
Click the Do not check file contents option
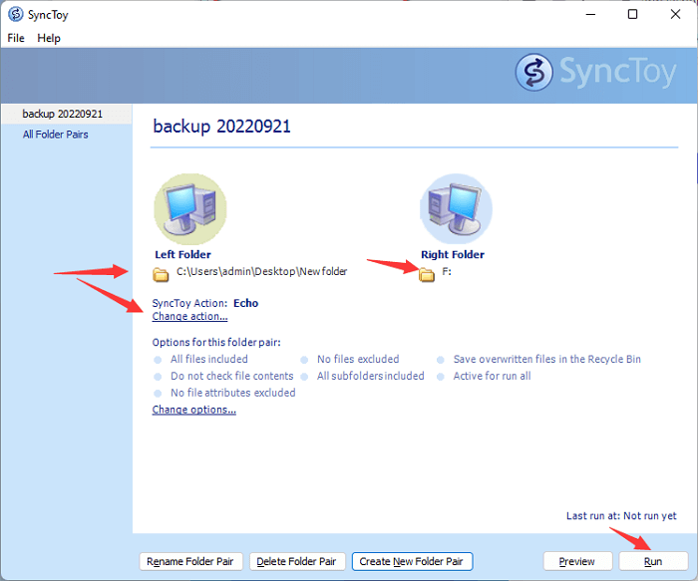tap(232, 376)
